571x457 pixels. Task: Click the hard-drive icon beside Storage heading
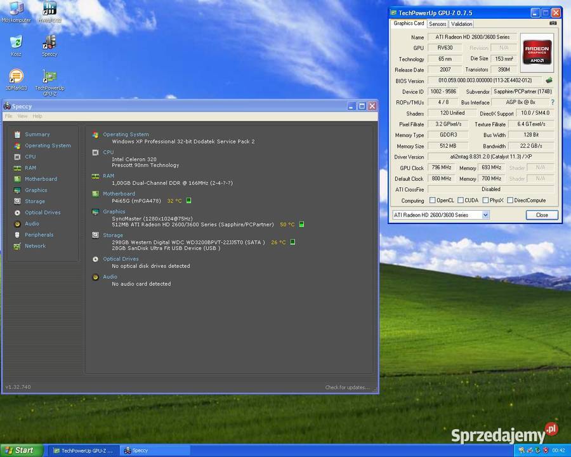(95, 235)
